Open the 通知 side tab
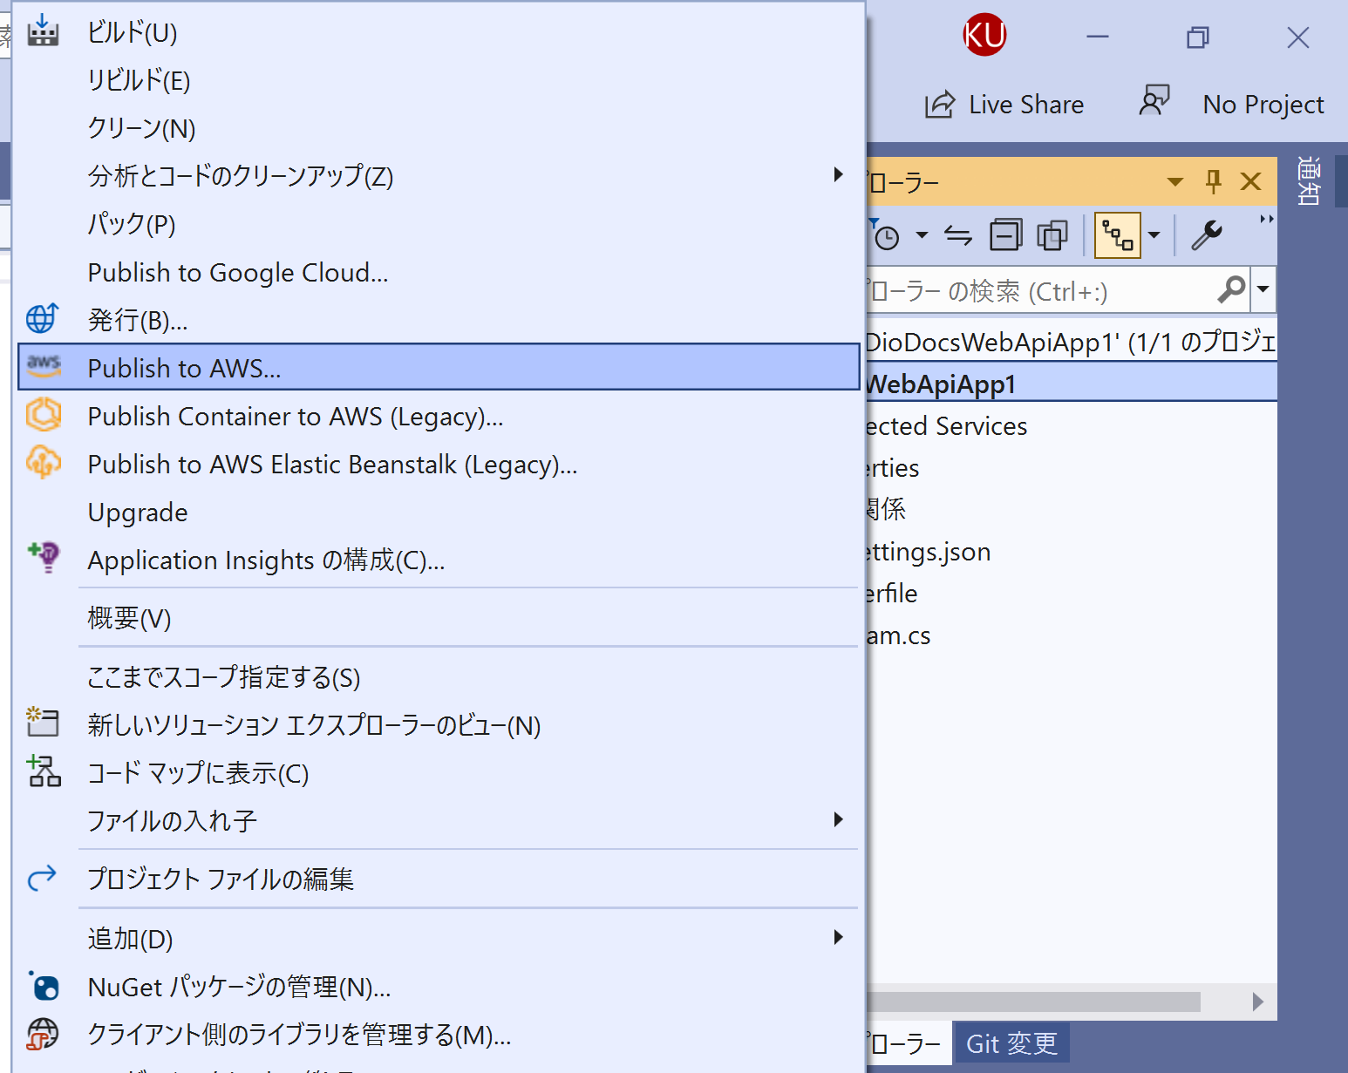This screenshot has width=1348, height=1073. pos(1308,181)
